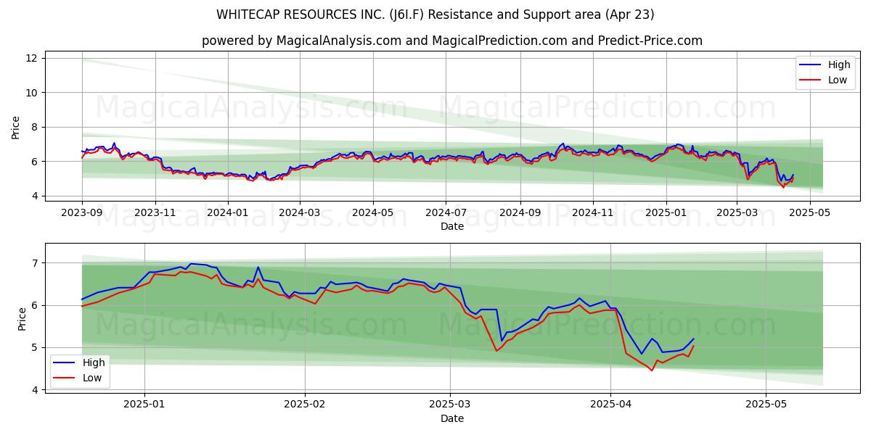Click the '10' price tick on top chart
The image size is (871, 435).
click(x=33, y=93)
